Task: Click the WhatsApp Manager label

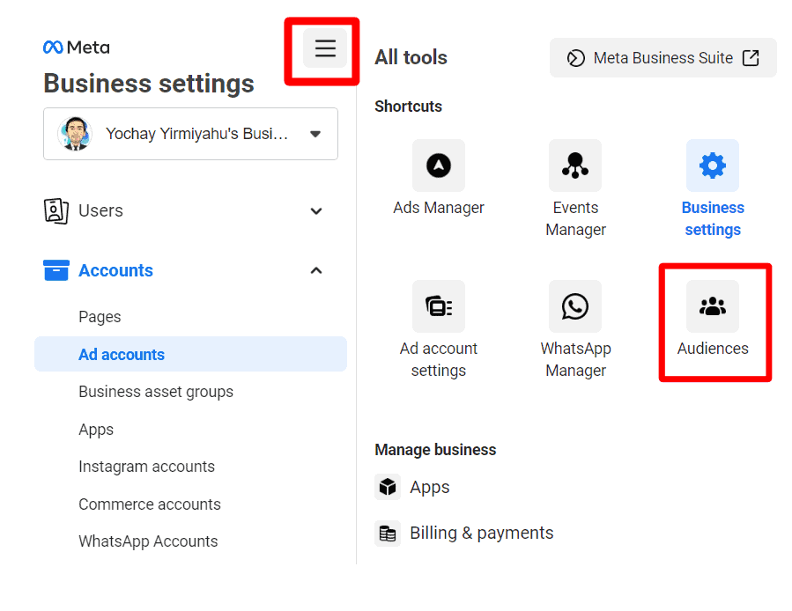Action: (575, 359)
